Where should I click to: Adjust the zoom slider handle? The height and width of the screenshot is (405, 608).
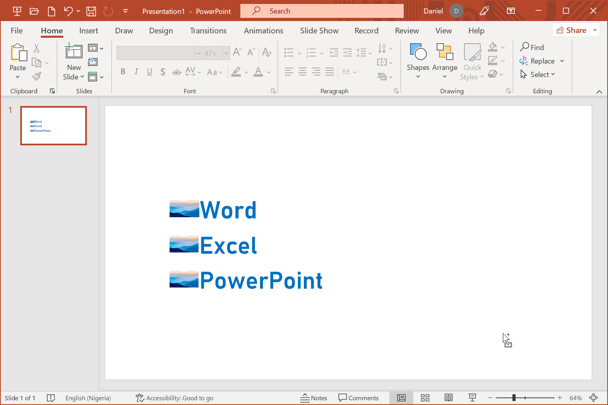(514, 398)
